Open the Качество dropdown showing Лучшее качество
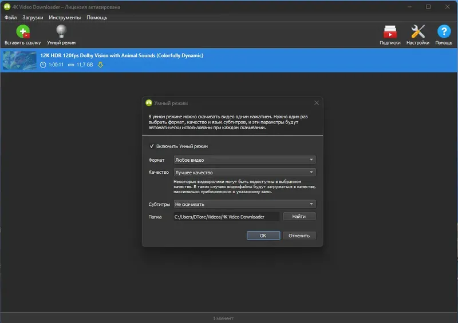This screenshot has height=323, width=458. coord(244,173)
